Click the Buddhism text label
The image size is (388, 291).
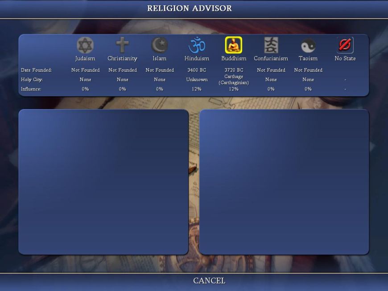[x=234, y=58]
